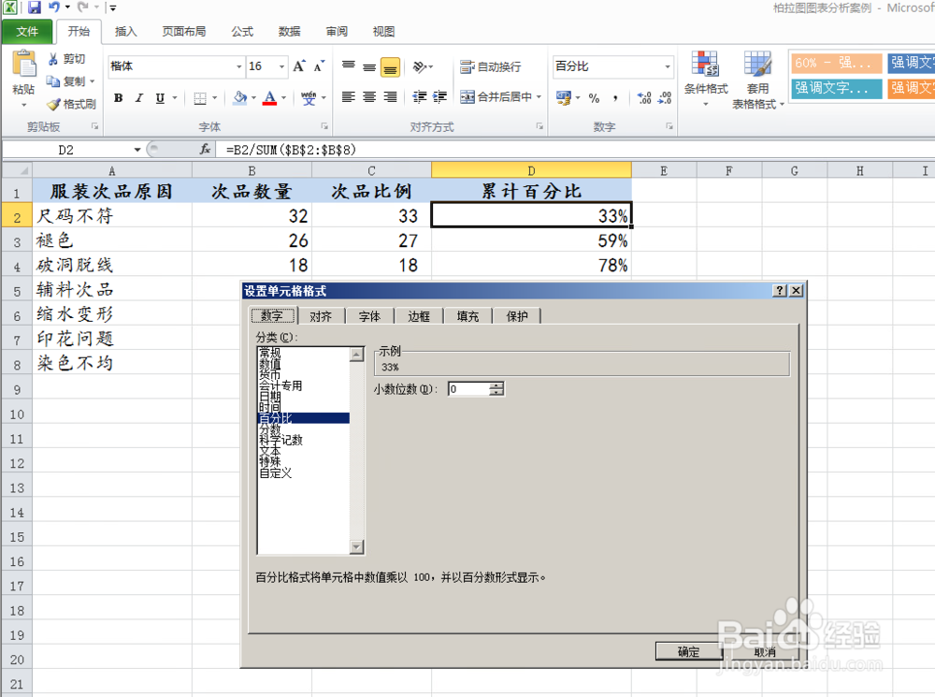Decrease font size with the small A
This screenshot has width=935, height=697.
320,66
